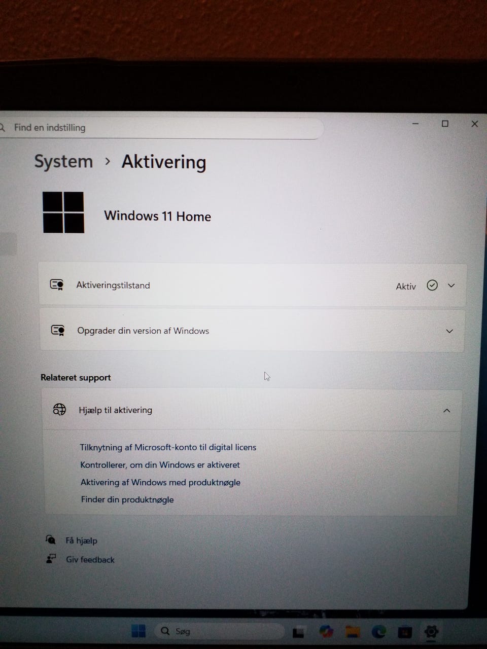The image size is (487, 649).
Task: Collapse the Hjælp til aktivering section
Action: tap(447, 411)
